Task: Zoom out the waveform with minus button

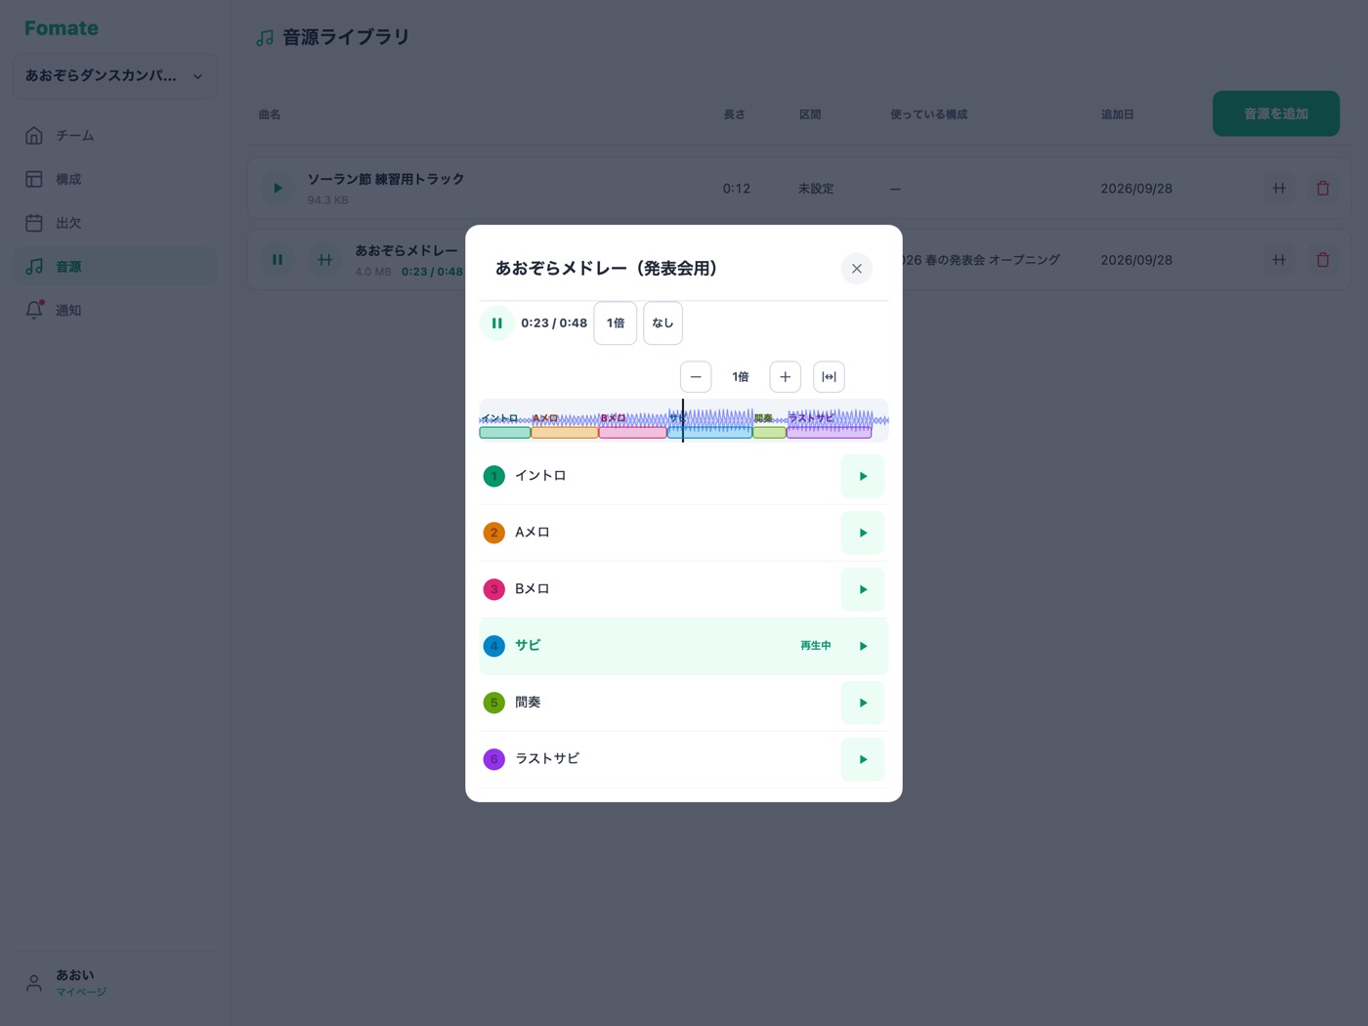Action: click(696, 377)
